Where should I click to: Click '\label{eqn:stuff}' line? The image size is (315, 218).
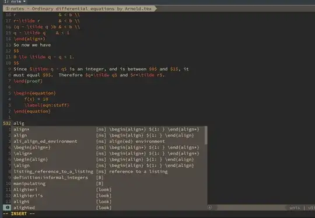(x=47, y=105)
